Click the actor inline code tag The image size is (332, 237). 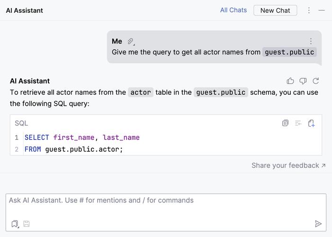(x=141, y=92)
